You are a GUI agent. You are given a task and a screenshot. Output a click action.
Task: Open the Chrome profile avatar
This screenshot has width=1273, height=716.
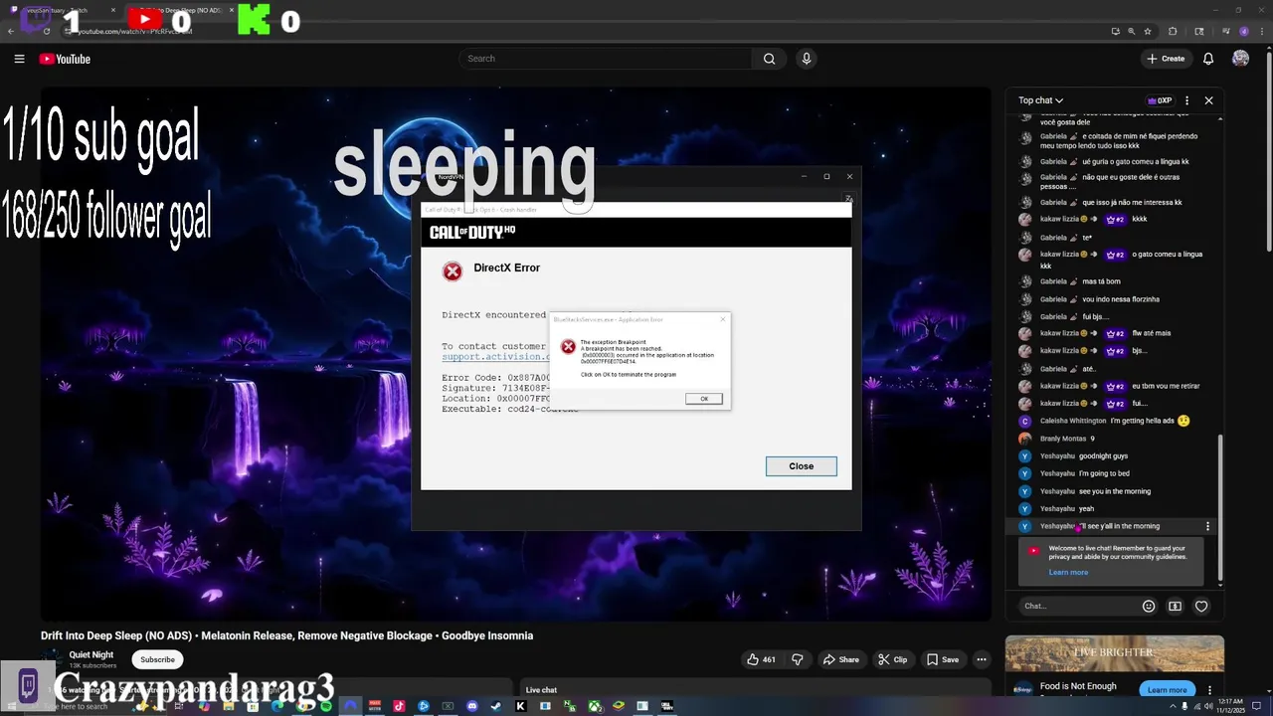click(1244, 31)
